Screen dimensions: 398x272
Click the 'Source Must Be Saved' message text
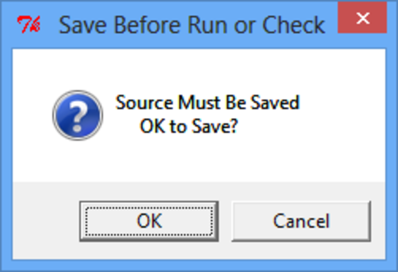coord(208,102)
